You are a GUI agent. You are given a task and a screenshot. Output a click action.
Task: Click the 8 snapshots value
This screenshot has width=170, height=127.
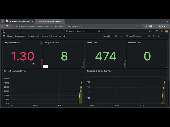[64, 56]
